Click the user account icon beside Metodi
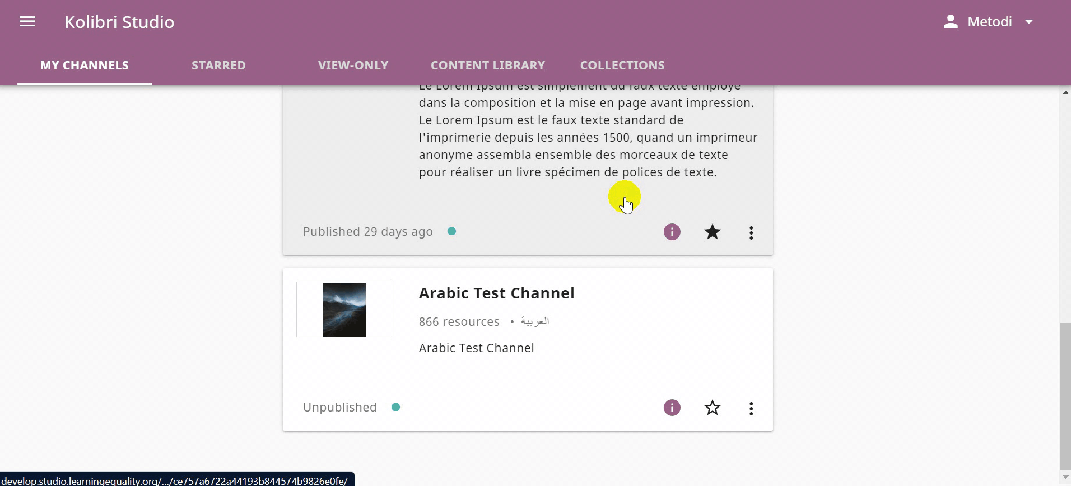The image size is (1071, 486). click(x=951, y=22)
